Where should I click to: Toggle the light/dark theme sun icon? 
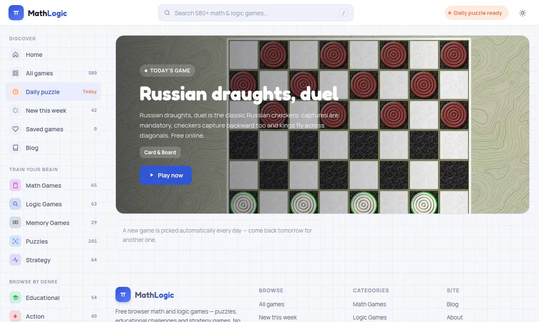(523, 13)
